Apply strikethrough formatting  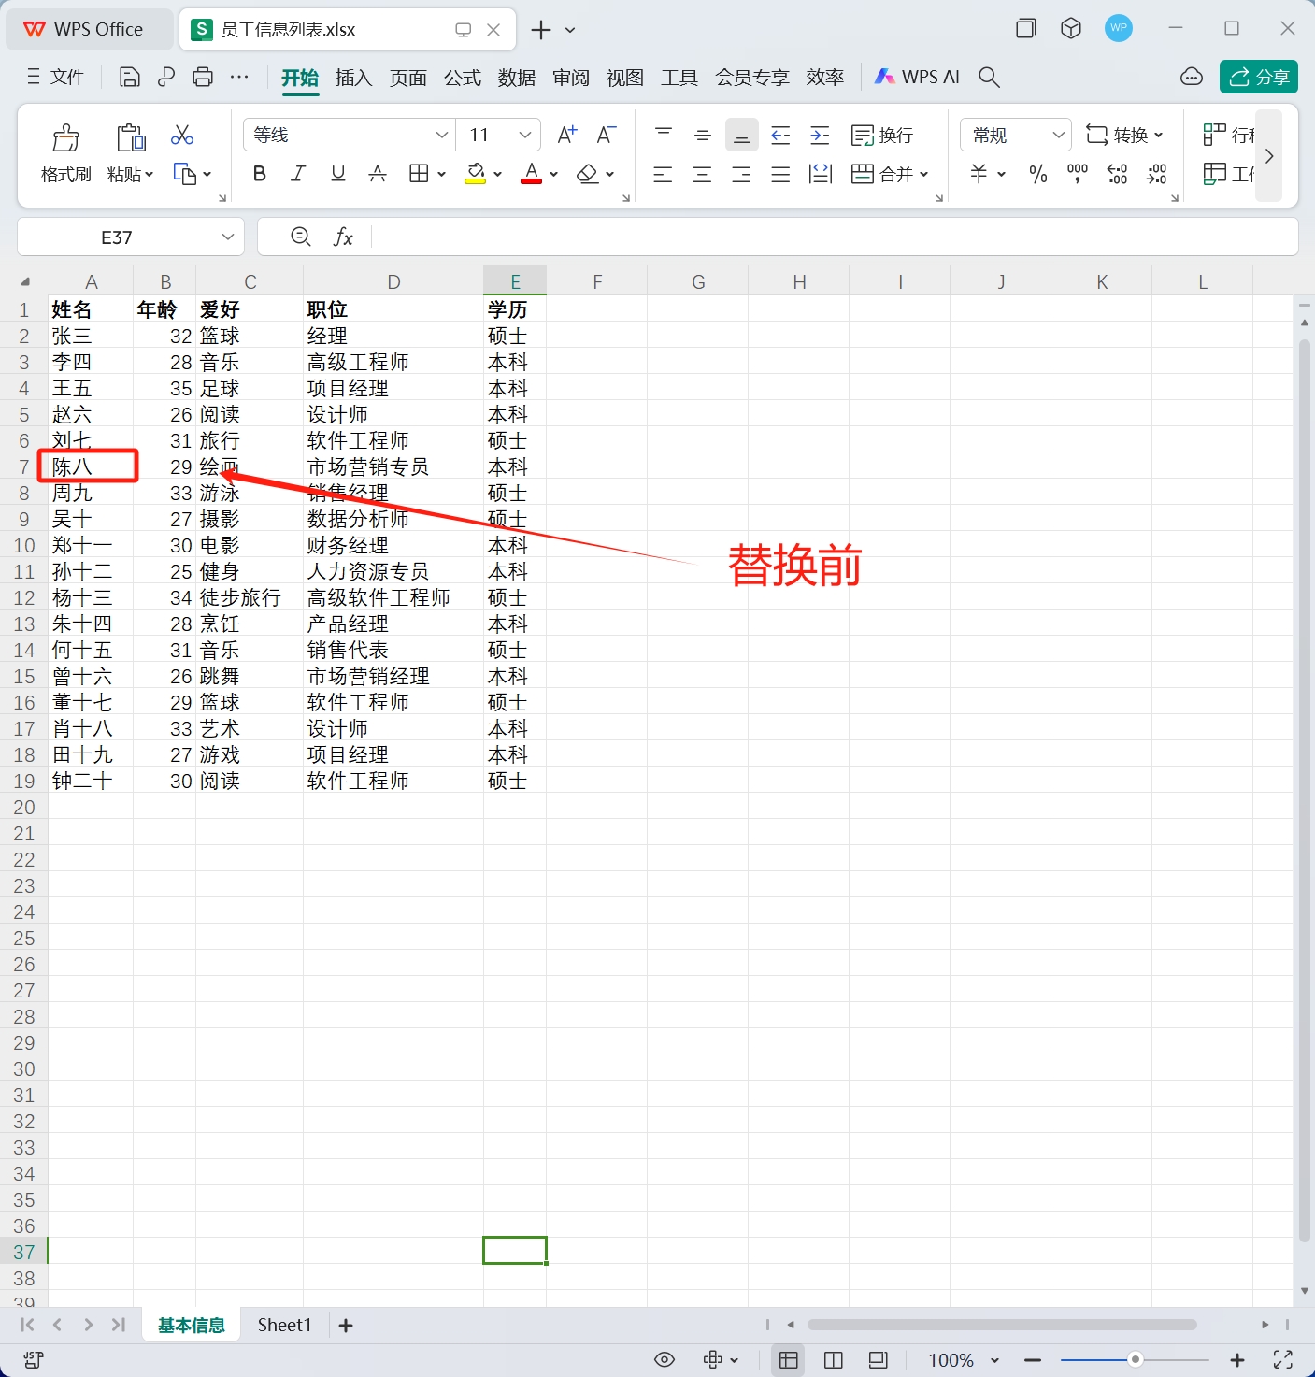tap(378, 174)
